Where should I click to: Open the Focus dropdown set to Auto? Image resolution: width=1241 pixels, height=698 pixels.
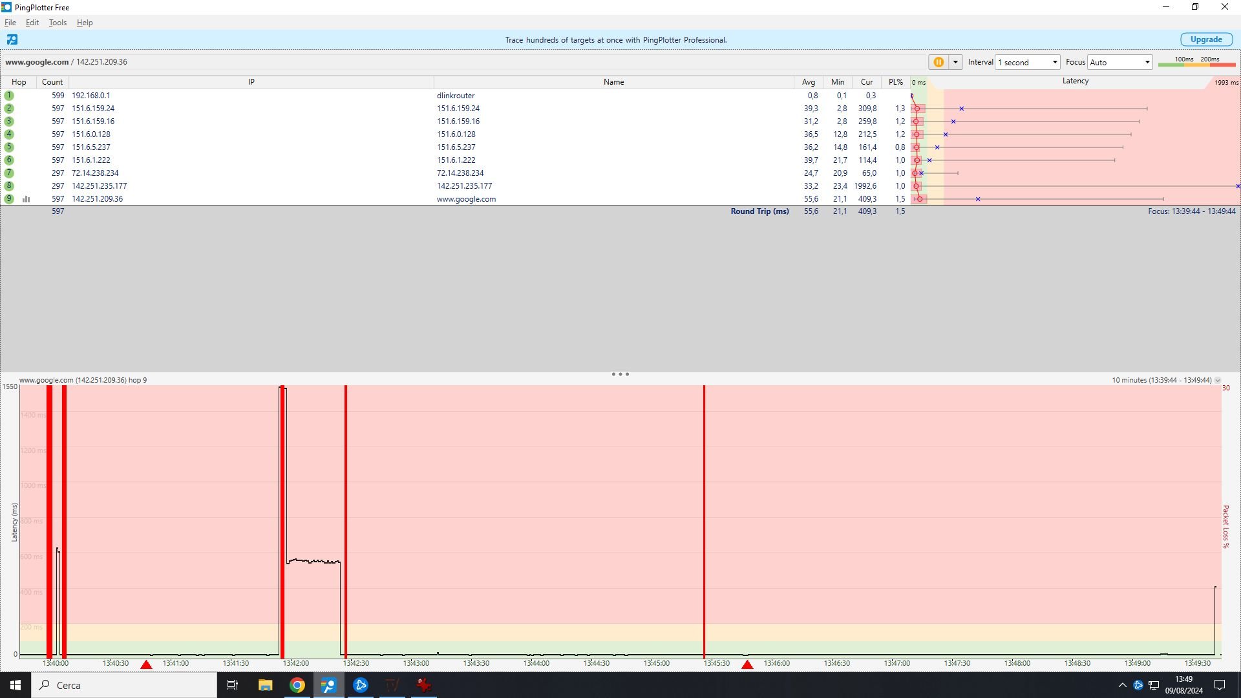click(1119, 62)
